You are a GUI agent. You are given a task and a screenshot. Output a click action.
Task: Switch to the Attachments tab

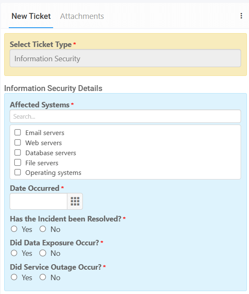tap(82, 16)
